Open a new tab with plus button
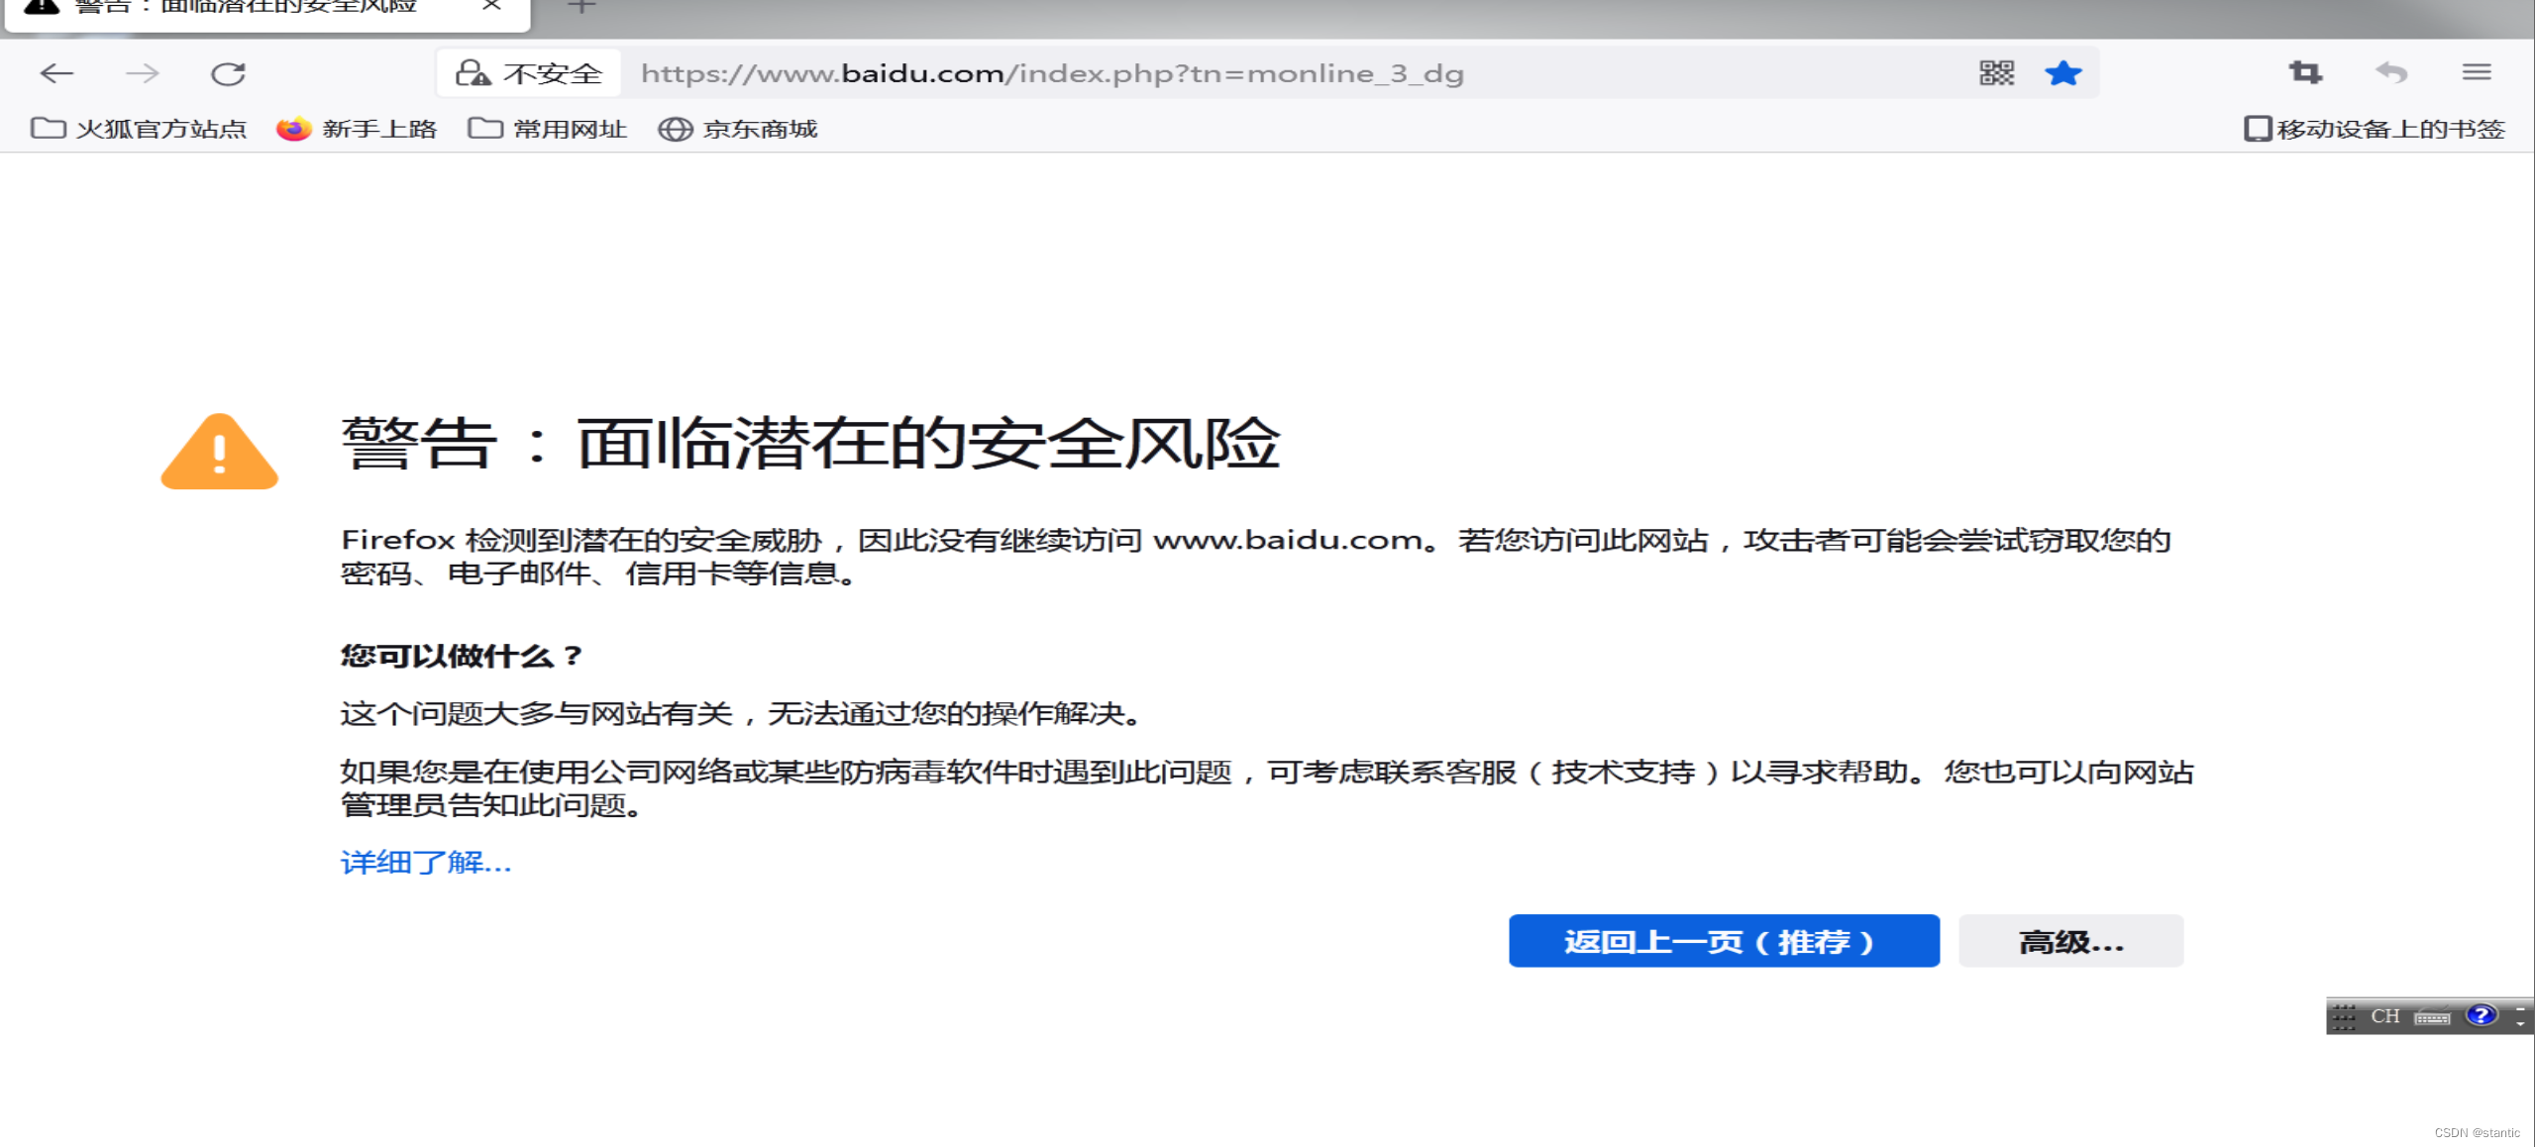This screenshot has height=1147, width=2535. click(x=581, y=7)
